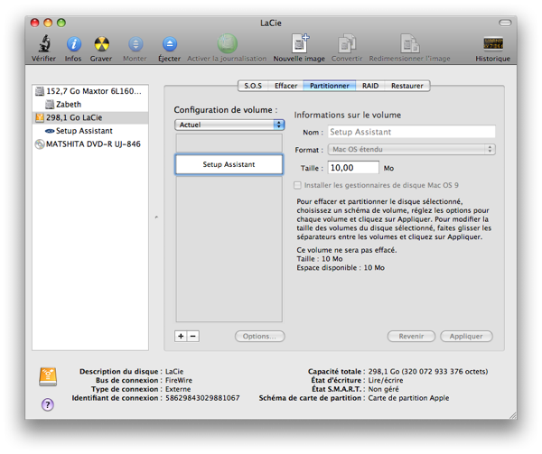The image size is (542, 454).
Task: Select the empty top partition block
Action: pos(229,143)
